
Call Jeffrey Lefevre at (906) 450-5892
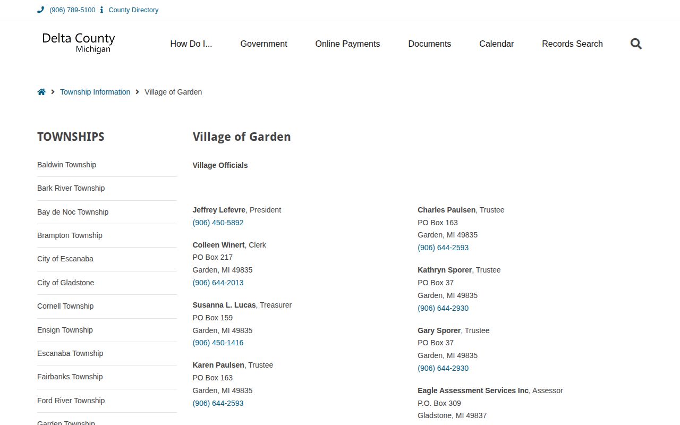click(x=218, y=223)
